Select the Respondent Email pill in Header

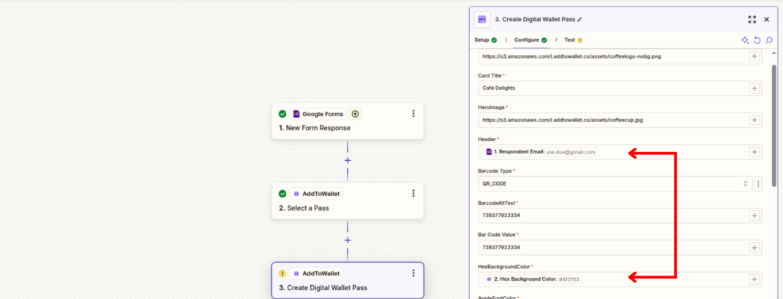[x=541, y=152]
